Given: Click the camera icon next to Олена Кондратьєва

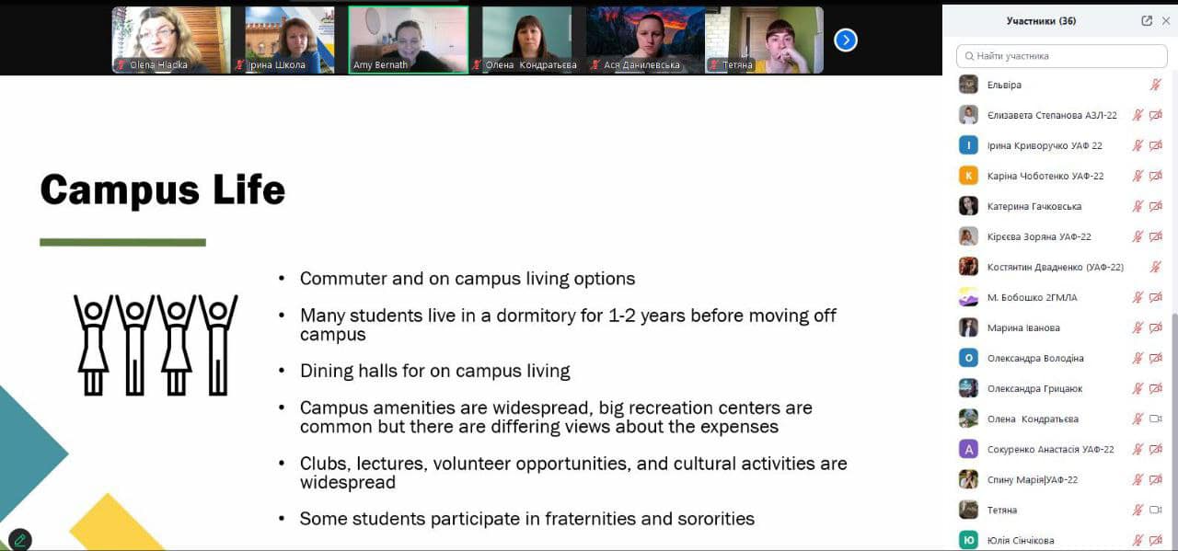Looking at the screenshot, I should pyautogui.click(x=1156, y=419).
